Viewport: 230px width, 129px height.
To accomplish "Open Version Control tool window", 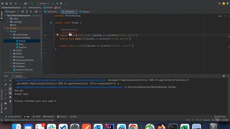I will [x=13, y=117].
